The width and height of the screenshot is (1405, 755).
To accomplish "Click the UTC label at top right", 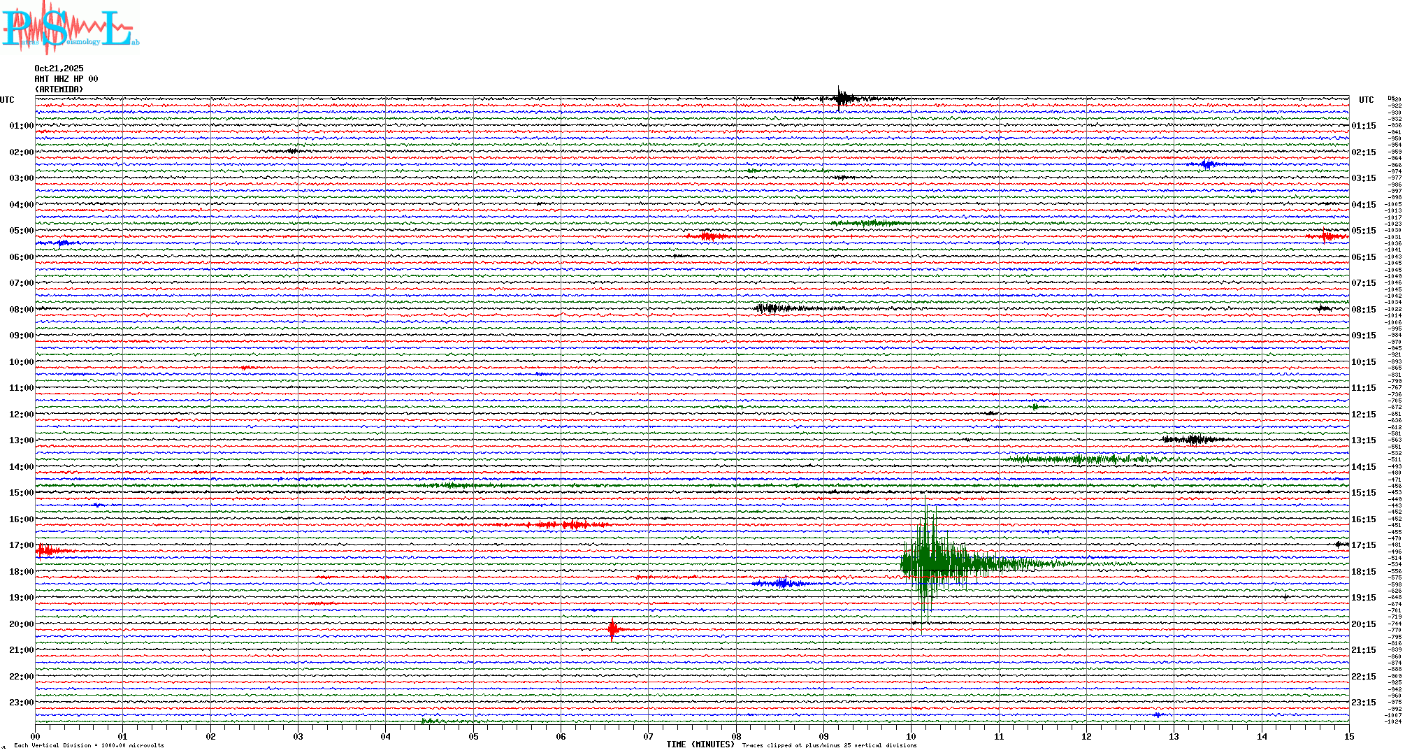I will click(x=1366, y=100).
